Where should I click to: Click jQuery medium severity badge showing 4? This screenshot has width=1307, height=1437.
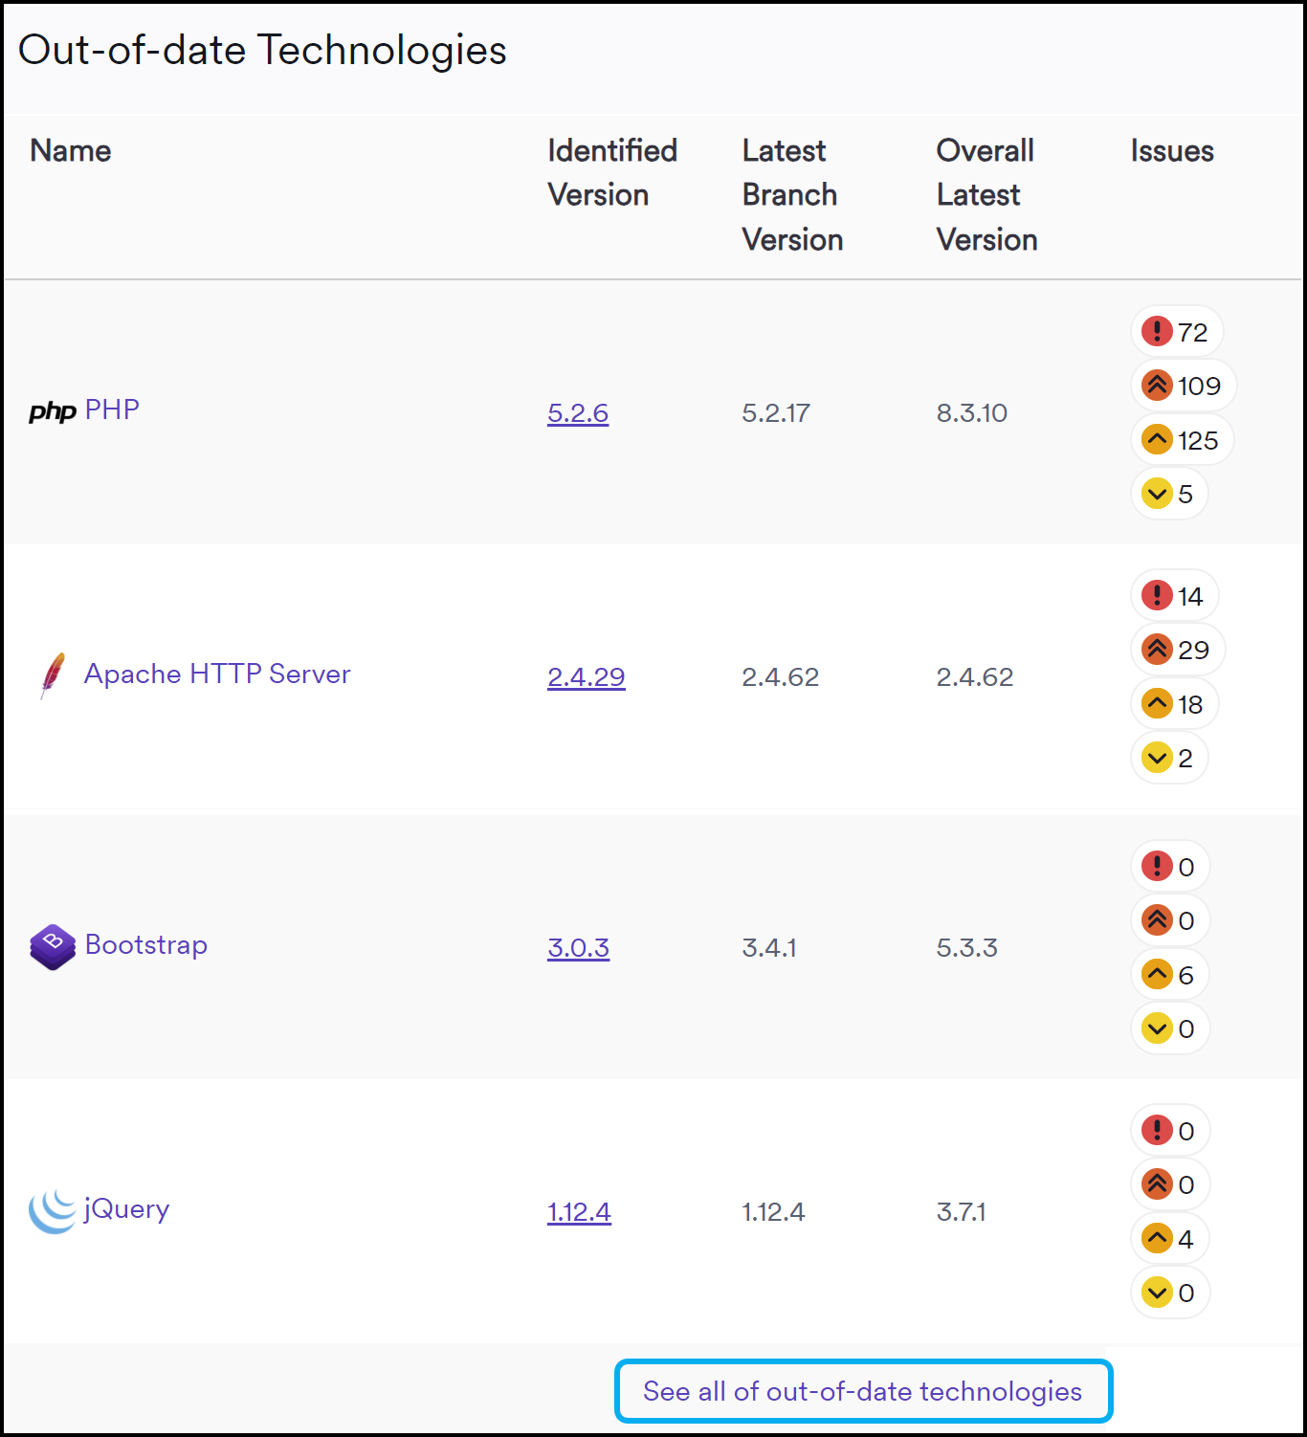(x=1169, y=1239)
